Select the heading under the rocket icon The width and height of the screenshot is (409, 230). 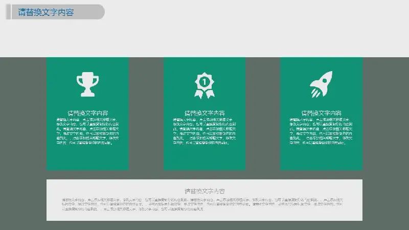322,113
